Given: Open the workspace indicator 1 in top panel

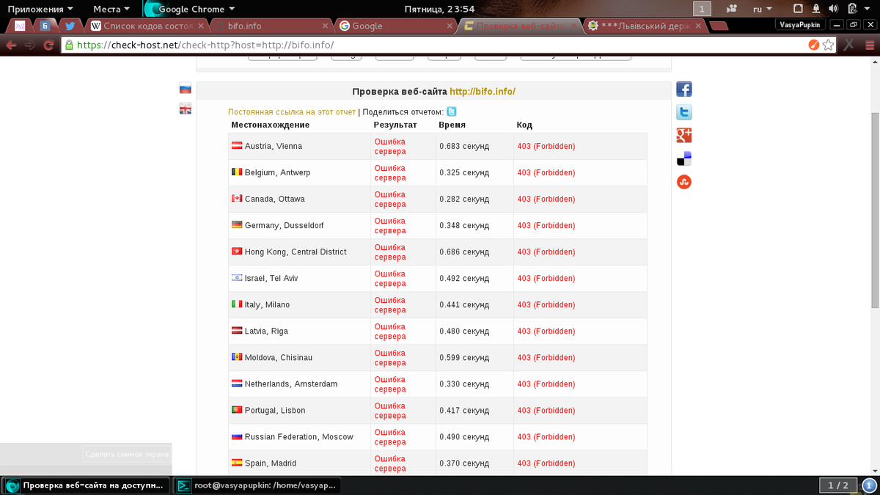Looking at the screenshot, I should tap(703, 9).
